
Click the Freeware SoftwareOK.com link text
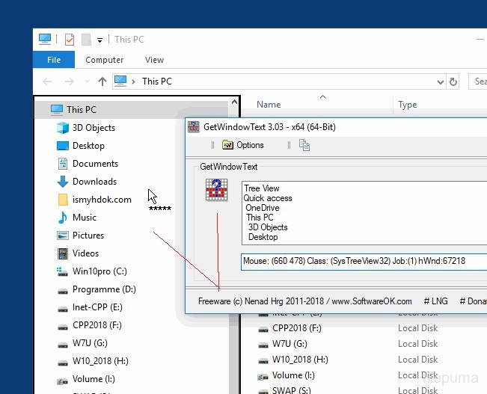(x=304, y=301)
